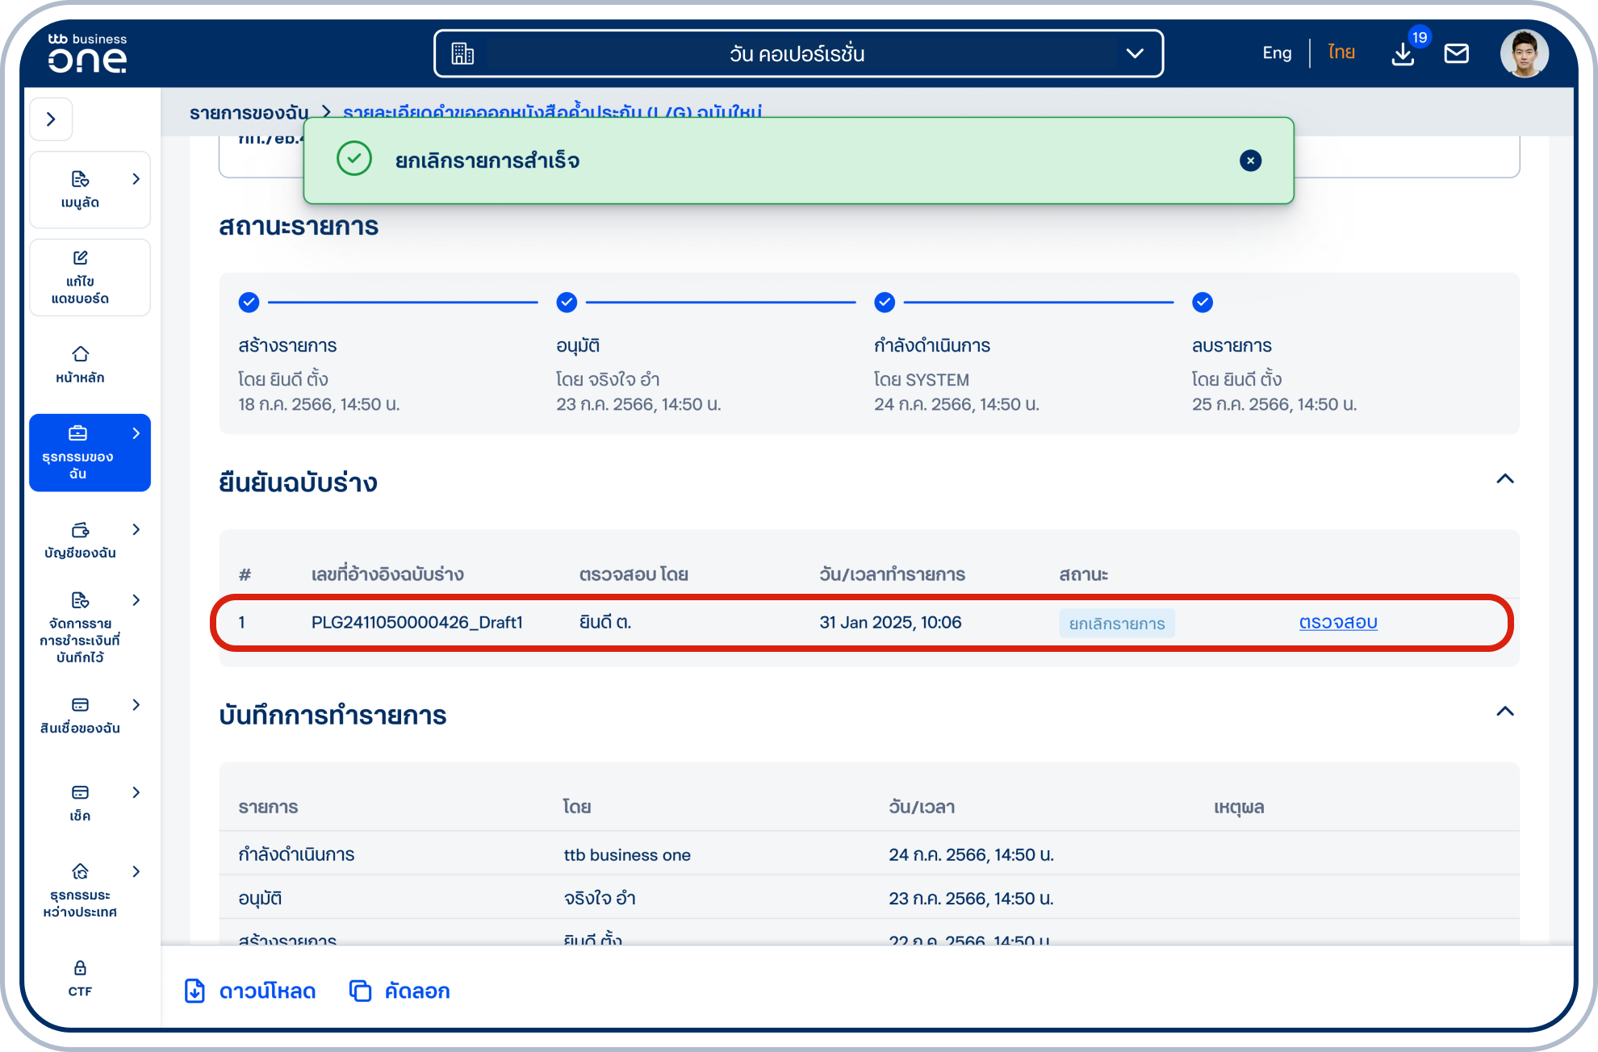
Task: Switch language to ไทย
Action: point(1341,53)
